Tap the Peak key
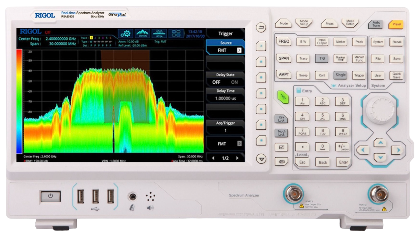Image resolution: width=415 pixels, height=237 pixels. coord(359,42)
